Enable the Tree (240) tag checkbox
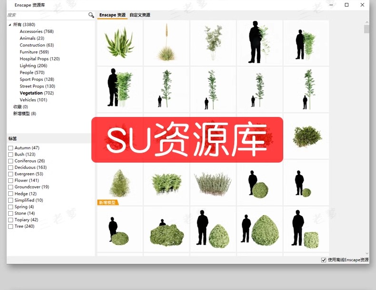 pyautogui.click(x=10, y=227)
